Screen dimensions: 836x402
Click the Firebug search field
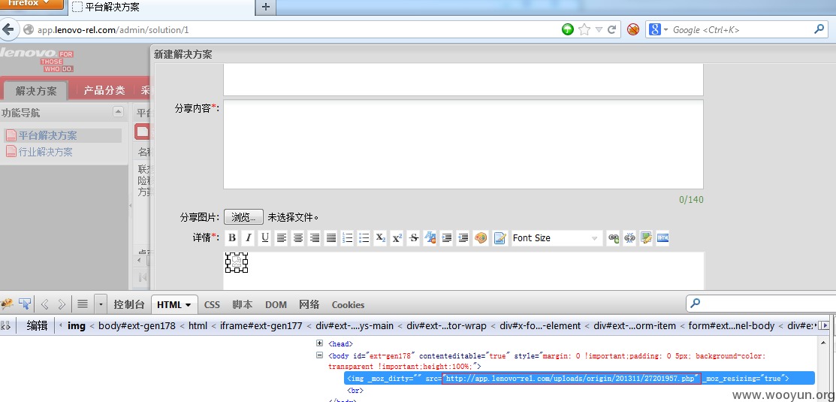(x=762, y=304)
